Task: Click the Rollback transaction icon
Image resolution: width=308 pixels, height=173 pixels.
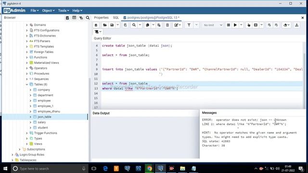Action: point(276,25)
